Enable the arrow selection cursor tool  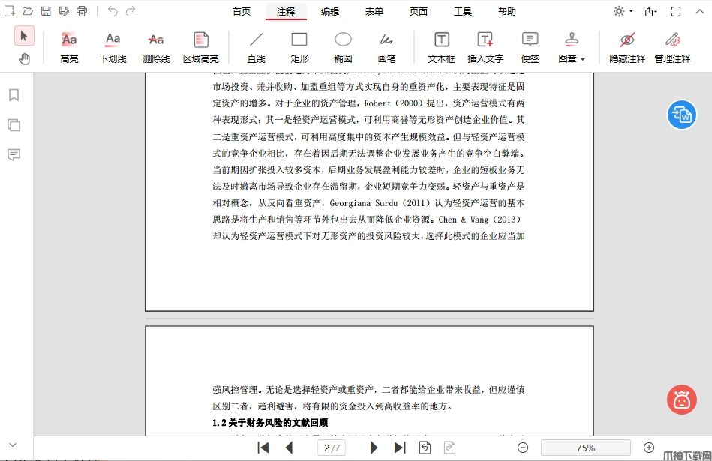(x=24, y=35)
